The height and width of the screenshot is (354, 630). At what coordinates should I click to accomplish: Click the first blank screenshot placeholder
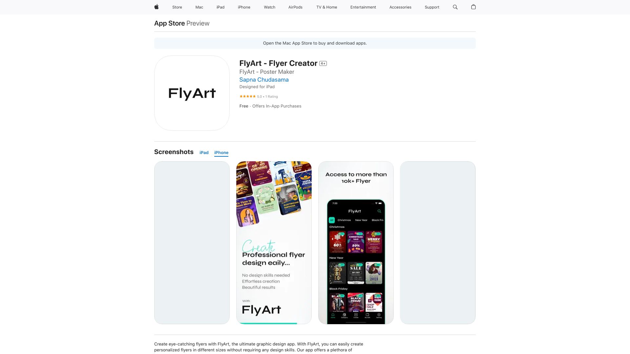(192, 243)
